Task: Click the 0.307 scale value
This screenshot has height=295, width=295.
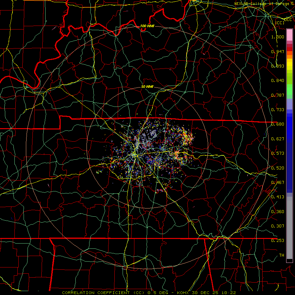Action: tap(278, 226)
